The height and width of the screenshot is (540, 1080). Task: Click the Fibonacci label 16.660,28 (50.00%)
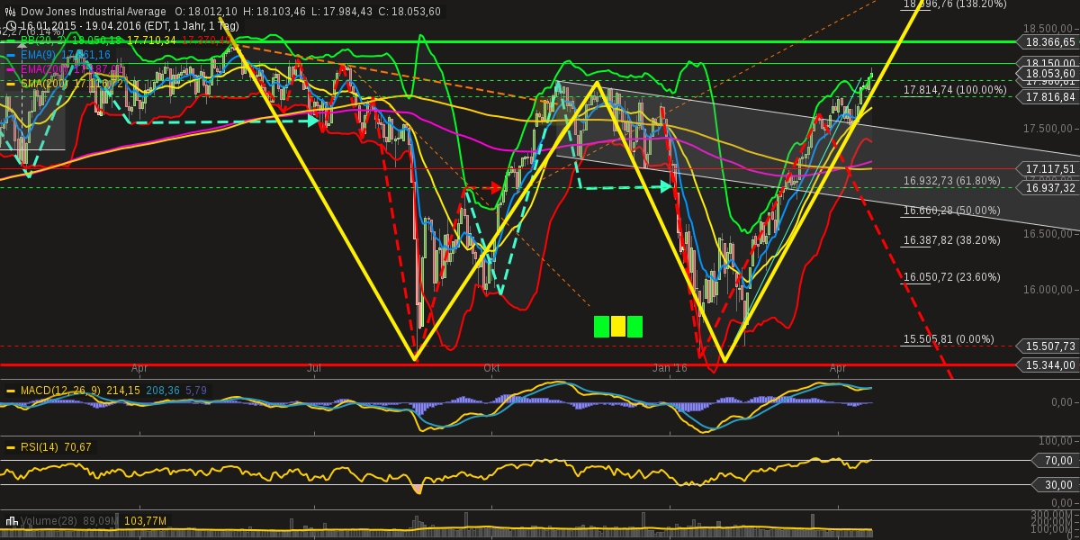click(952, 211)
